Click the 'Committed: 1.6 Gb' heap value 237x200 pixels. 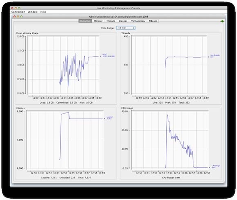66,103
